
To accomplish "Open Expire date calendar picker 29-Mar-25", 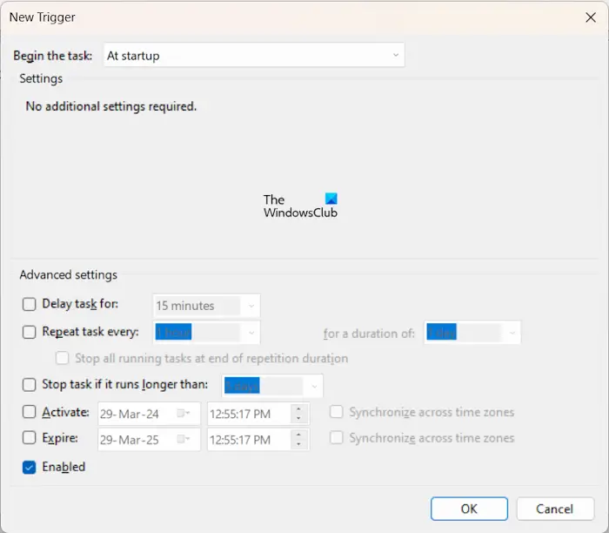I will pyautogui.click(x=183, y=439).
